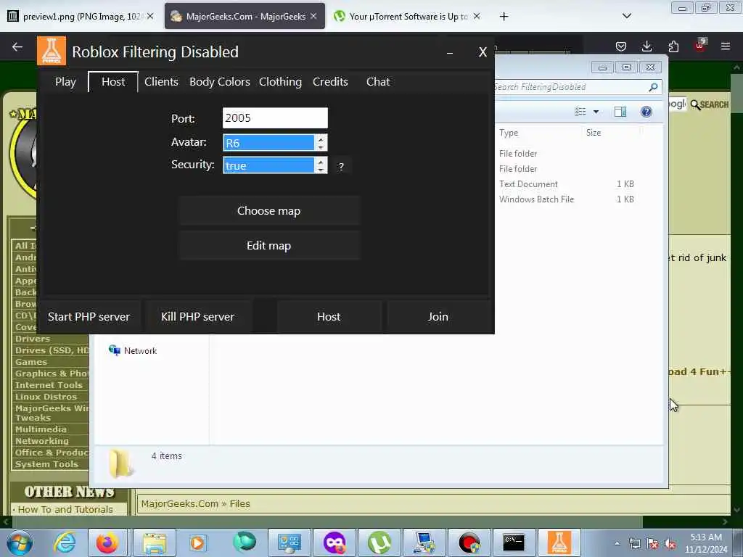Click the Firefox taskbar icon

pos(107,542)
